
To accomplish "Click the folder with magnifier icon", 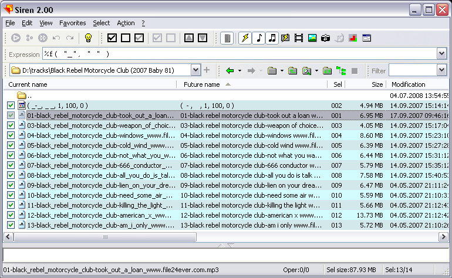I will [306, 70].
